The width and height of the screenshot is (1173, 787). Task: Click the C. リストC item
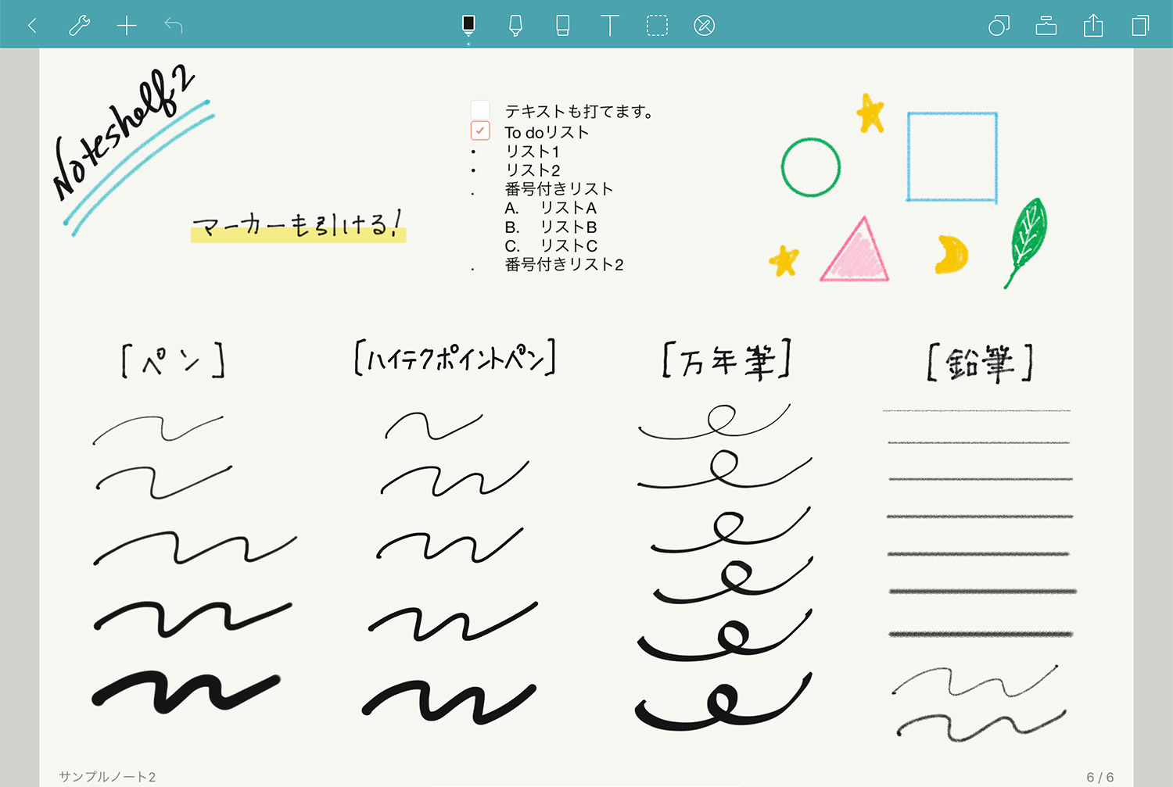coord(551,245)
